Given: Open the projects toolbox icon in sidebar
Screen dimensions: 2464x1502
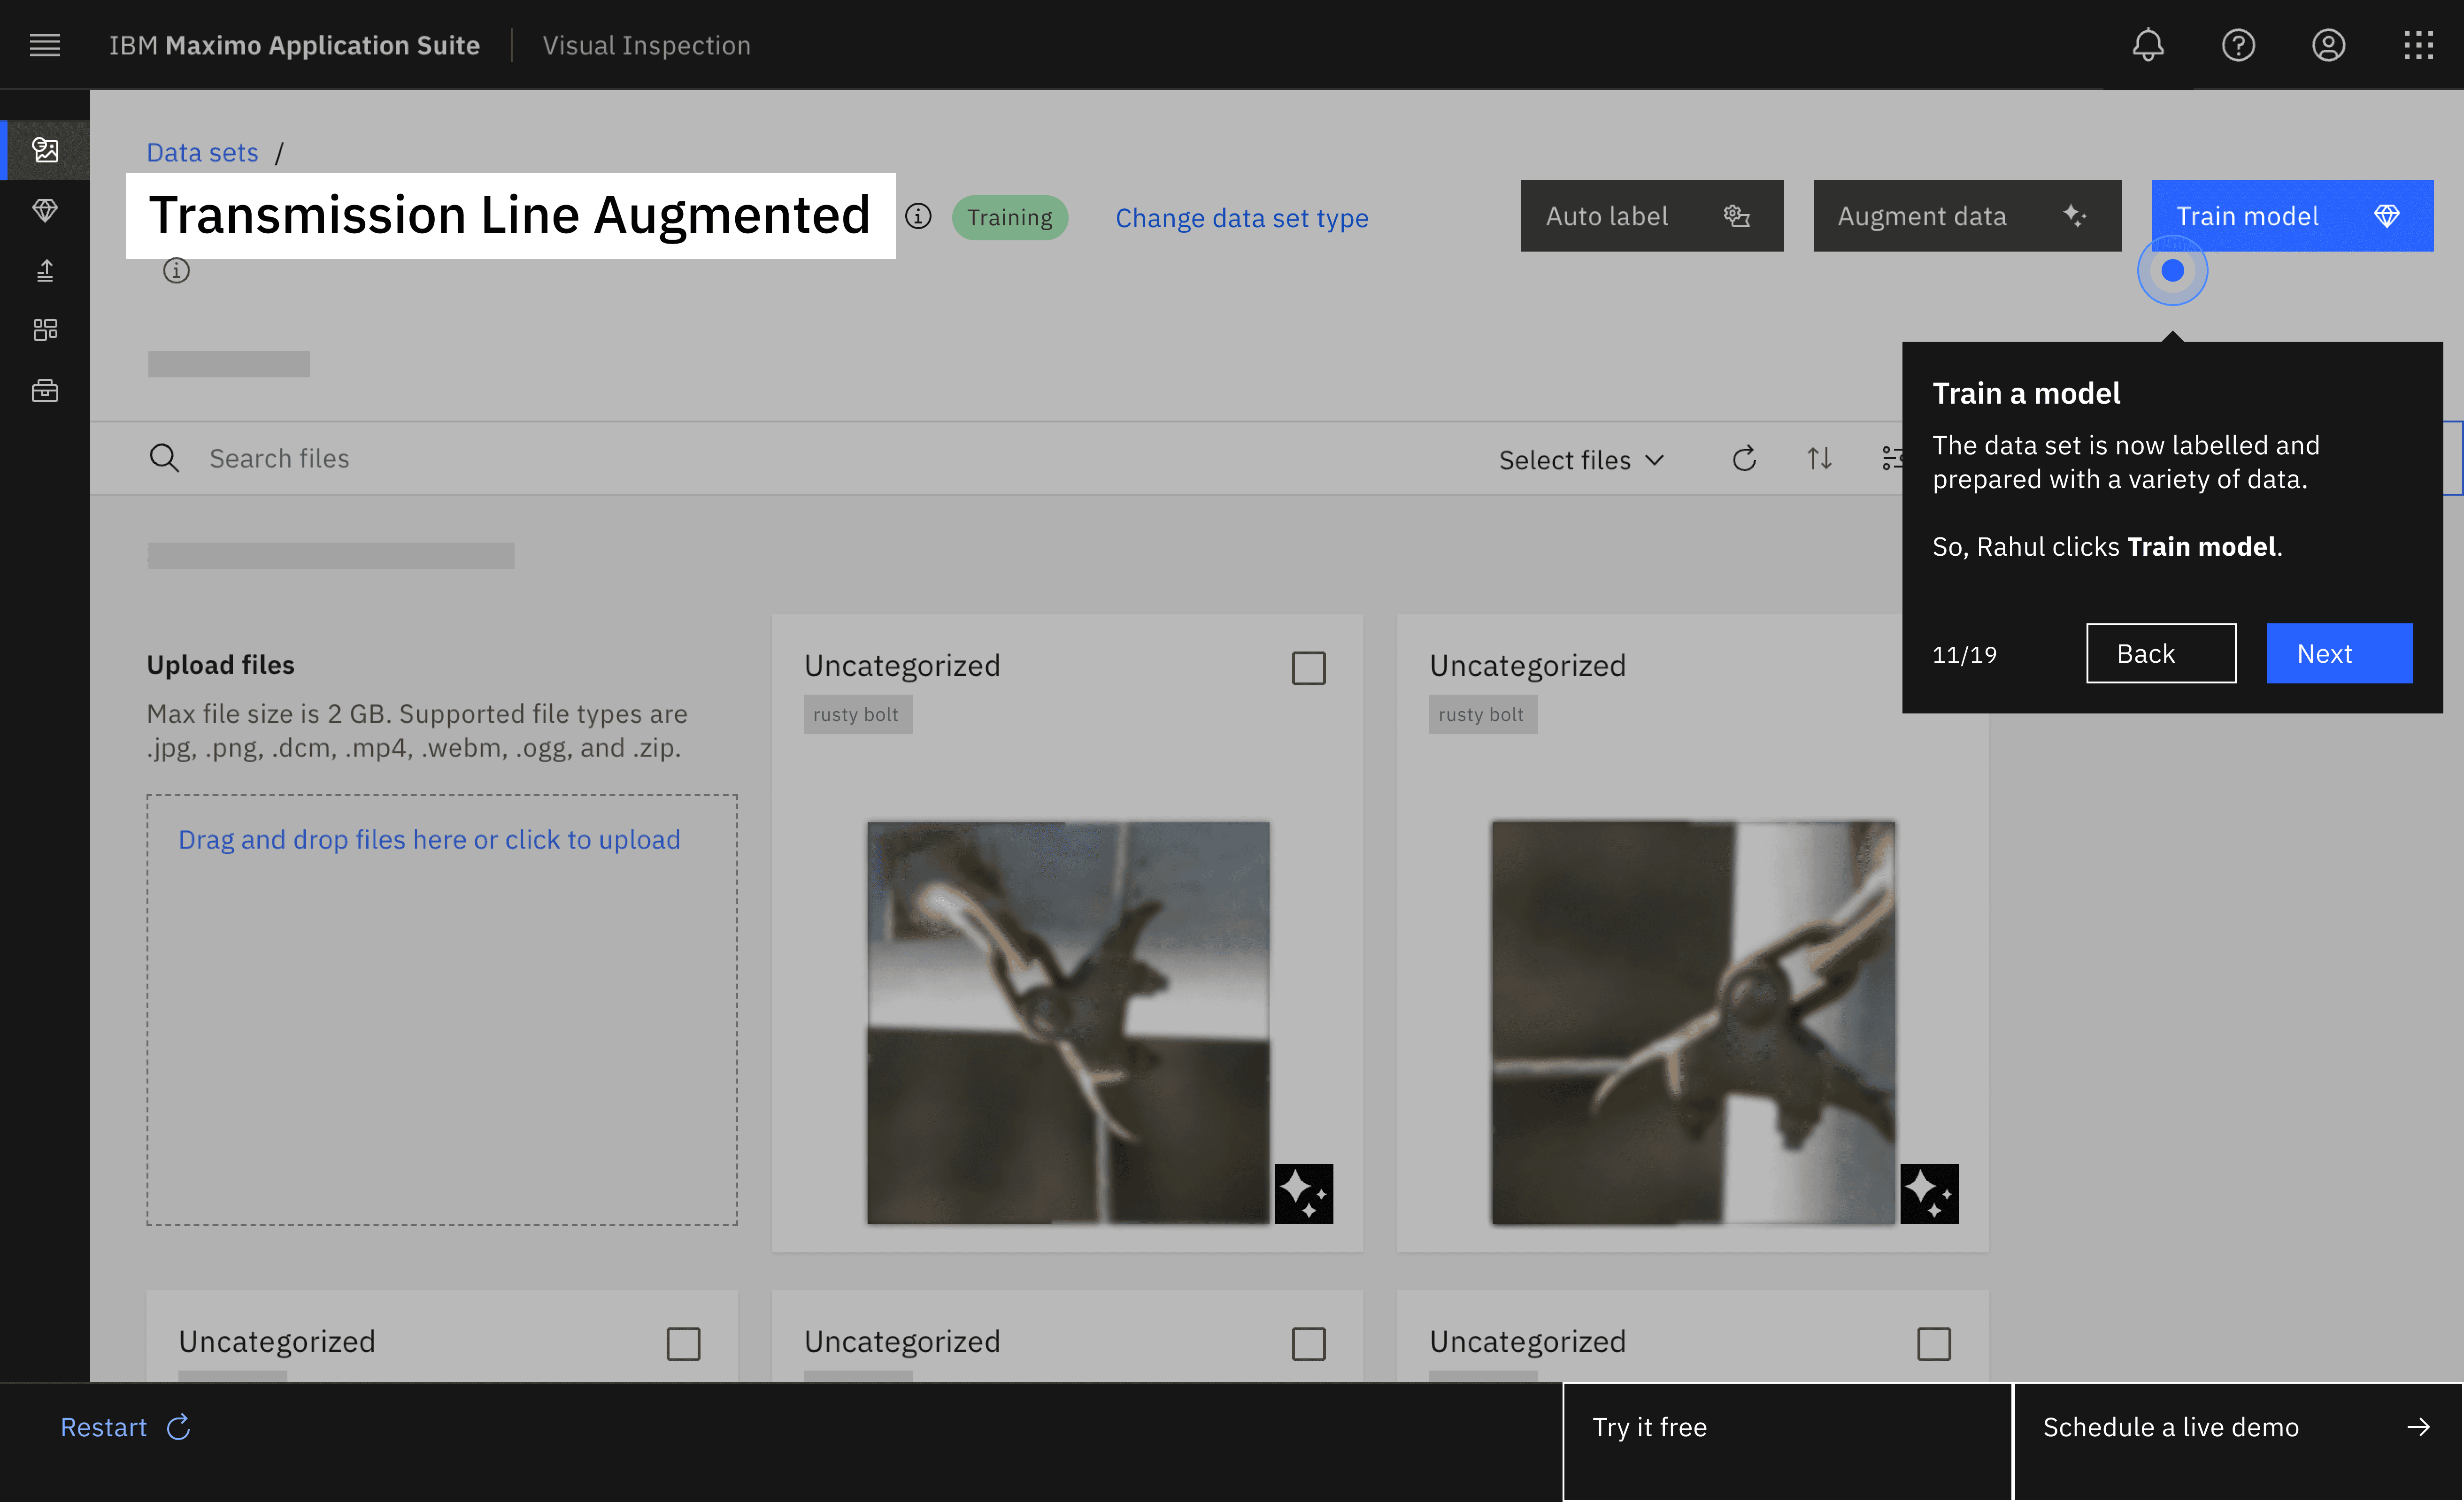Looking at the screenshot, I should click(45, 390).
